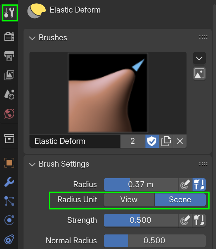The height and width of the screenshot is (249, 216).
Task: Toggle the fake user shield button
Action: 152,141
